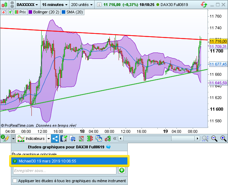
Task: Click the speech bubble icon beside the title
Action: coord(108,147)
